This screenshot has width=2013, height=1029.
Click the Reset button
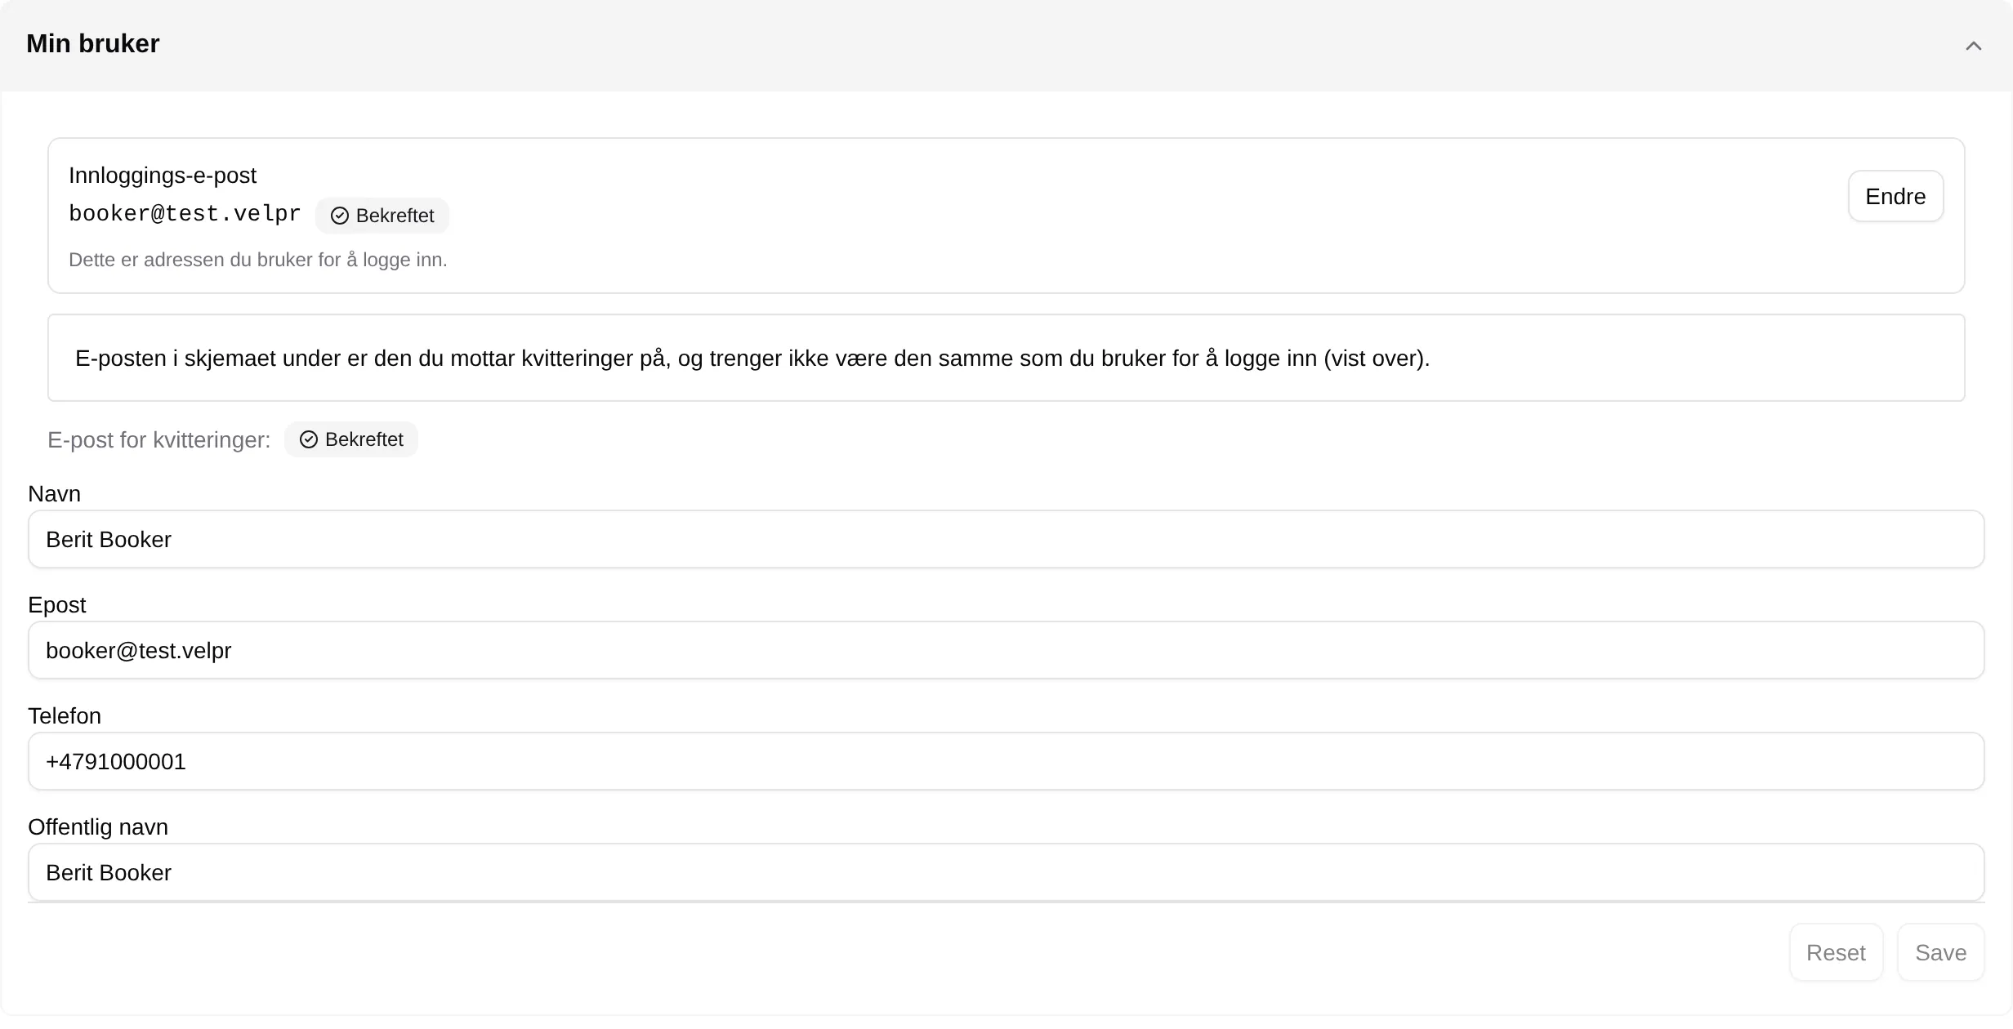pyautogui.click(x=1836, y=952)
